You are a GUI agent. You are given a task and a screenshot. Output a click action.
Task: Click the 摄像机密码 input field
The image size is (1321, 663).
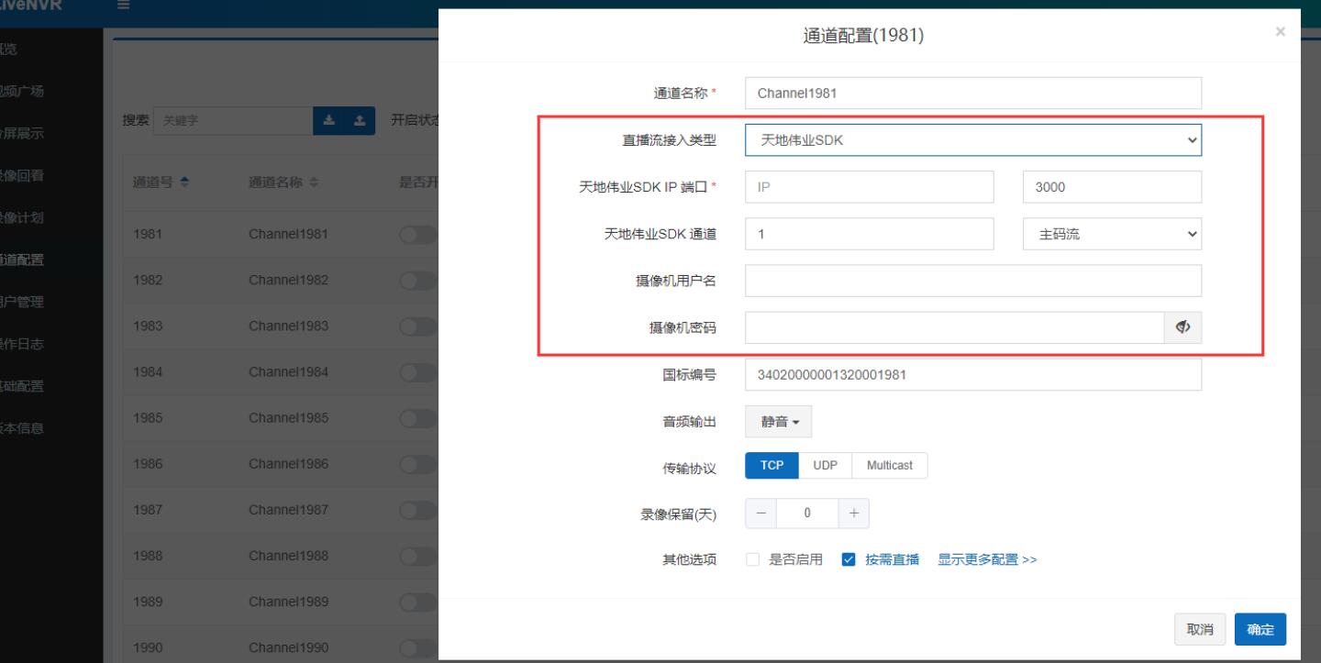(x=955, y=328)
